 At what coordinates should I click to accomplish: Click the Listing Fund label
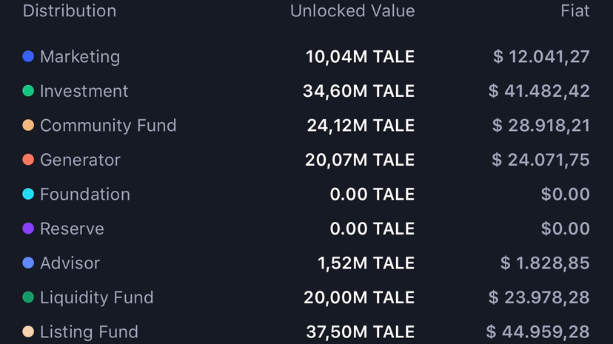click(89, 332)
